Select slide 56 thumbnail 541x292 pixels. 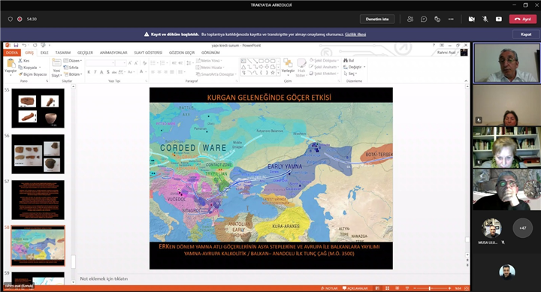tap(38, 154)
